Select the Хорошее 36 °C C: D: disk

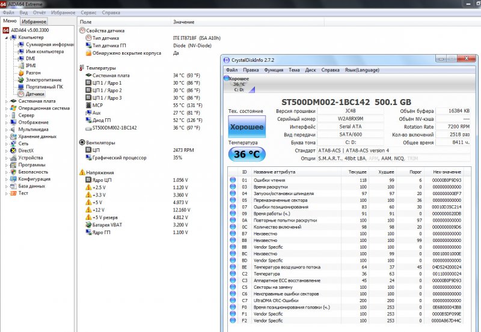pyautogui.click(x=239, y=84)
